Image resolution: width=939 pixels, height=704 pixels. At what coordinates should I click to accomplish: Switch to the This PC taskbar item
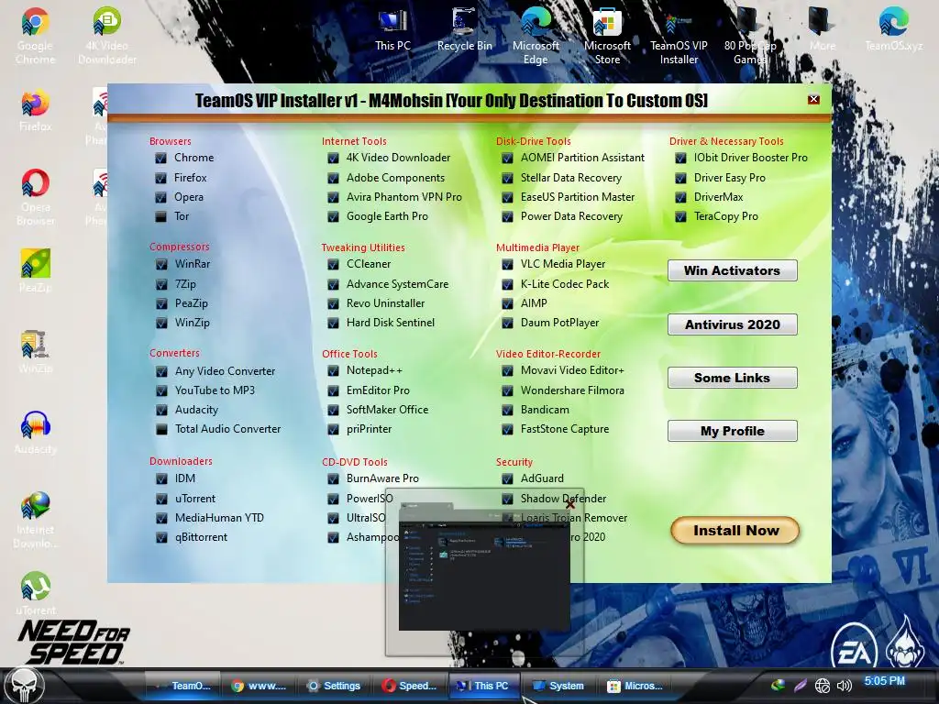pos(484,686)
